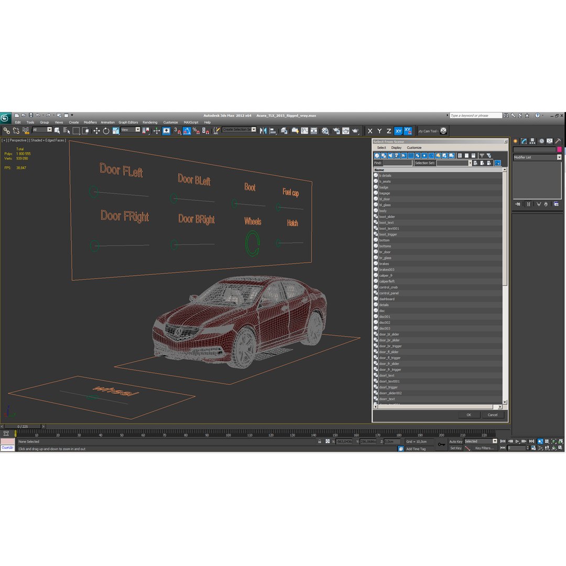Select the Link tool in main toolbar
The image size is (566, 566).
(x=6, y=130)
